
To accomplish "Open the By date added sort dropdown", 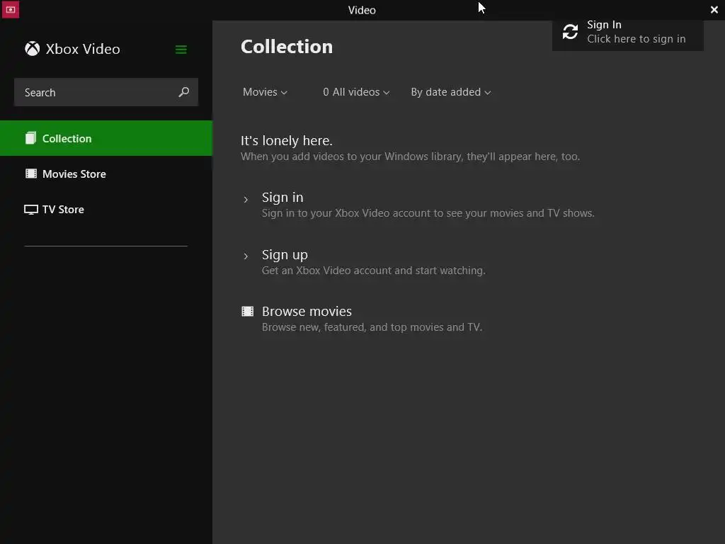I will [x=451, y=92].
